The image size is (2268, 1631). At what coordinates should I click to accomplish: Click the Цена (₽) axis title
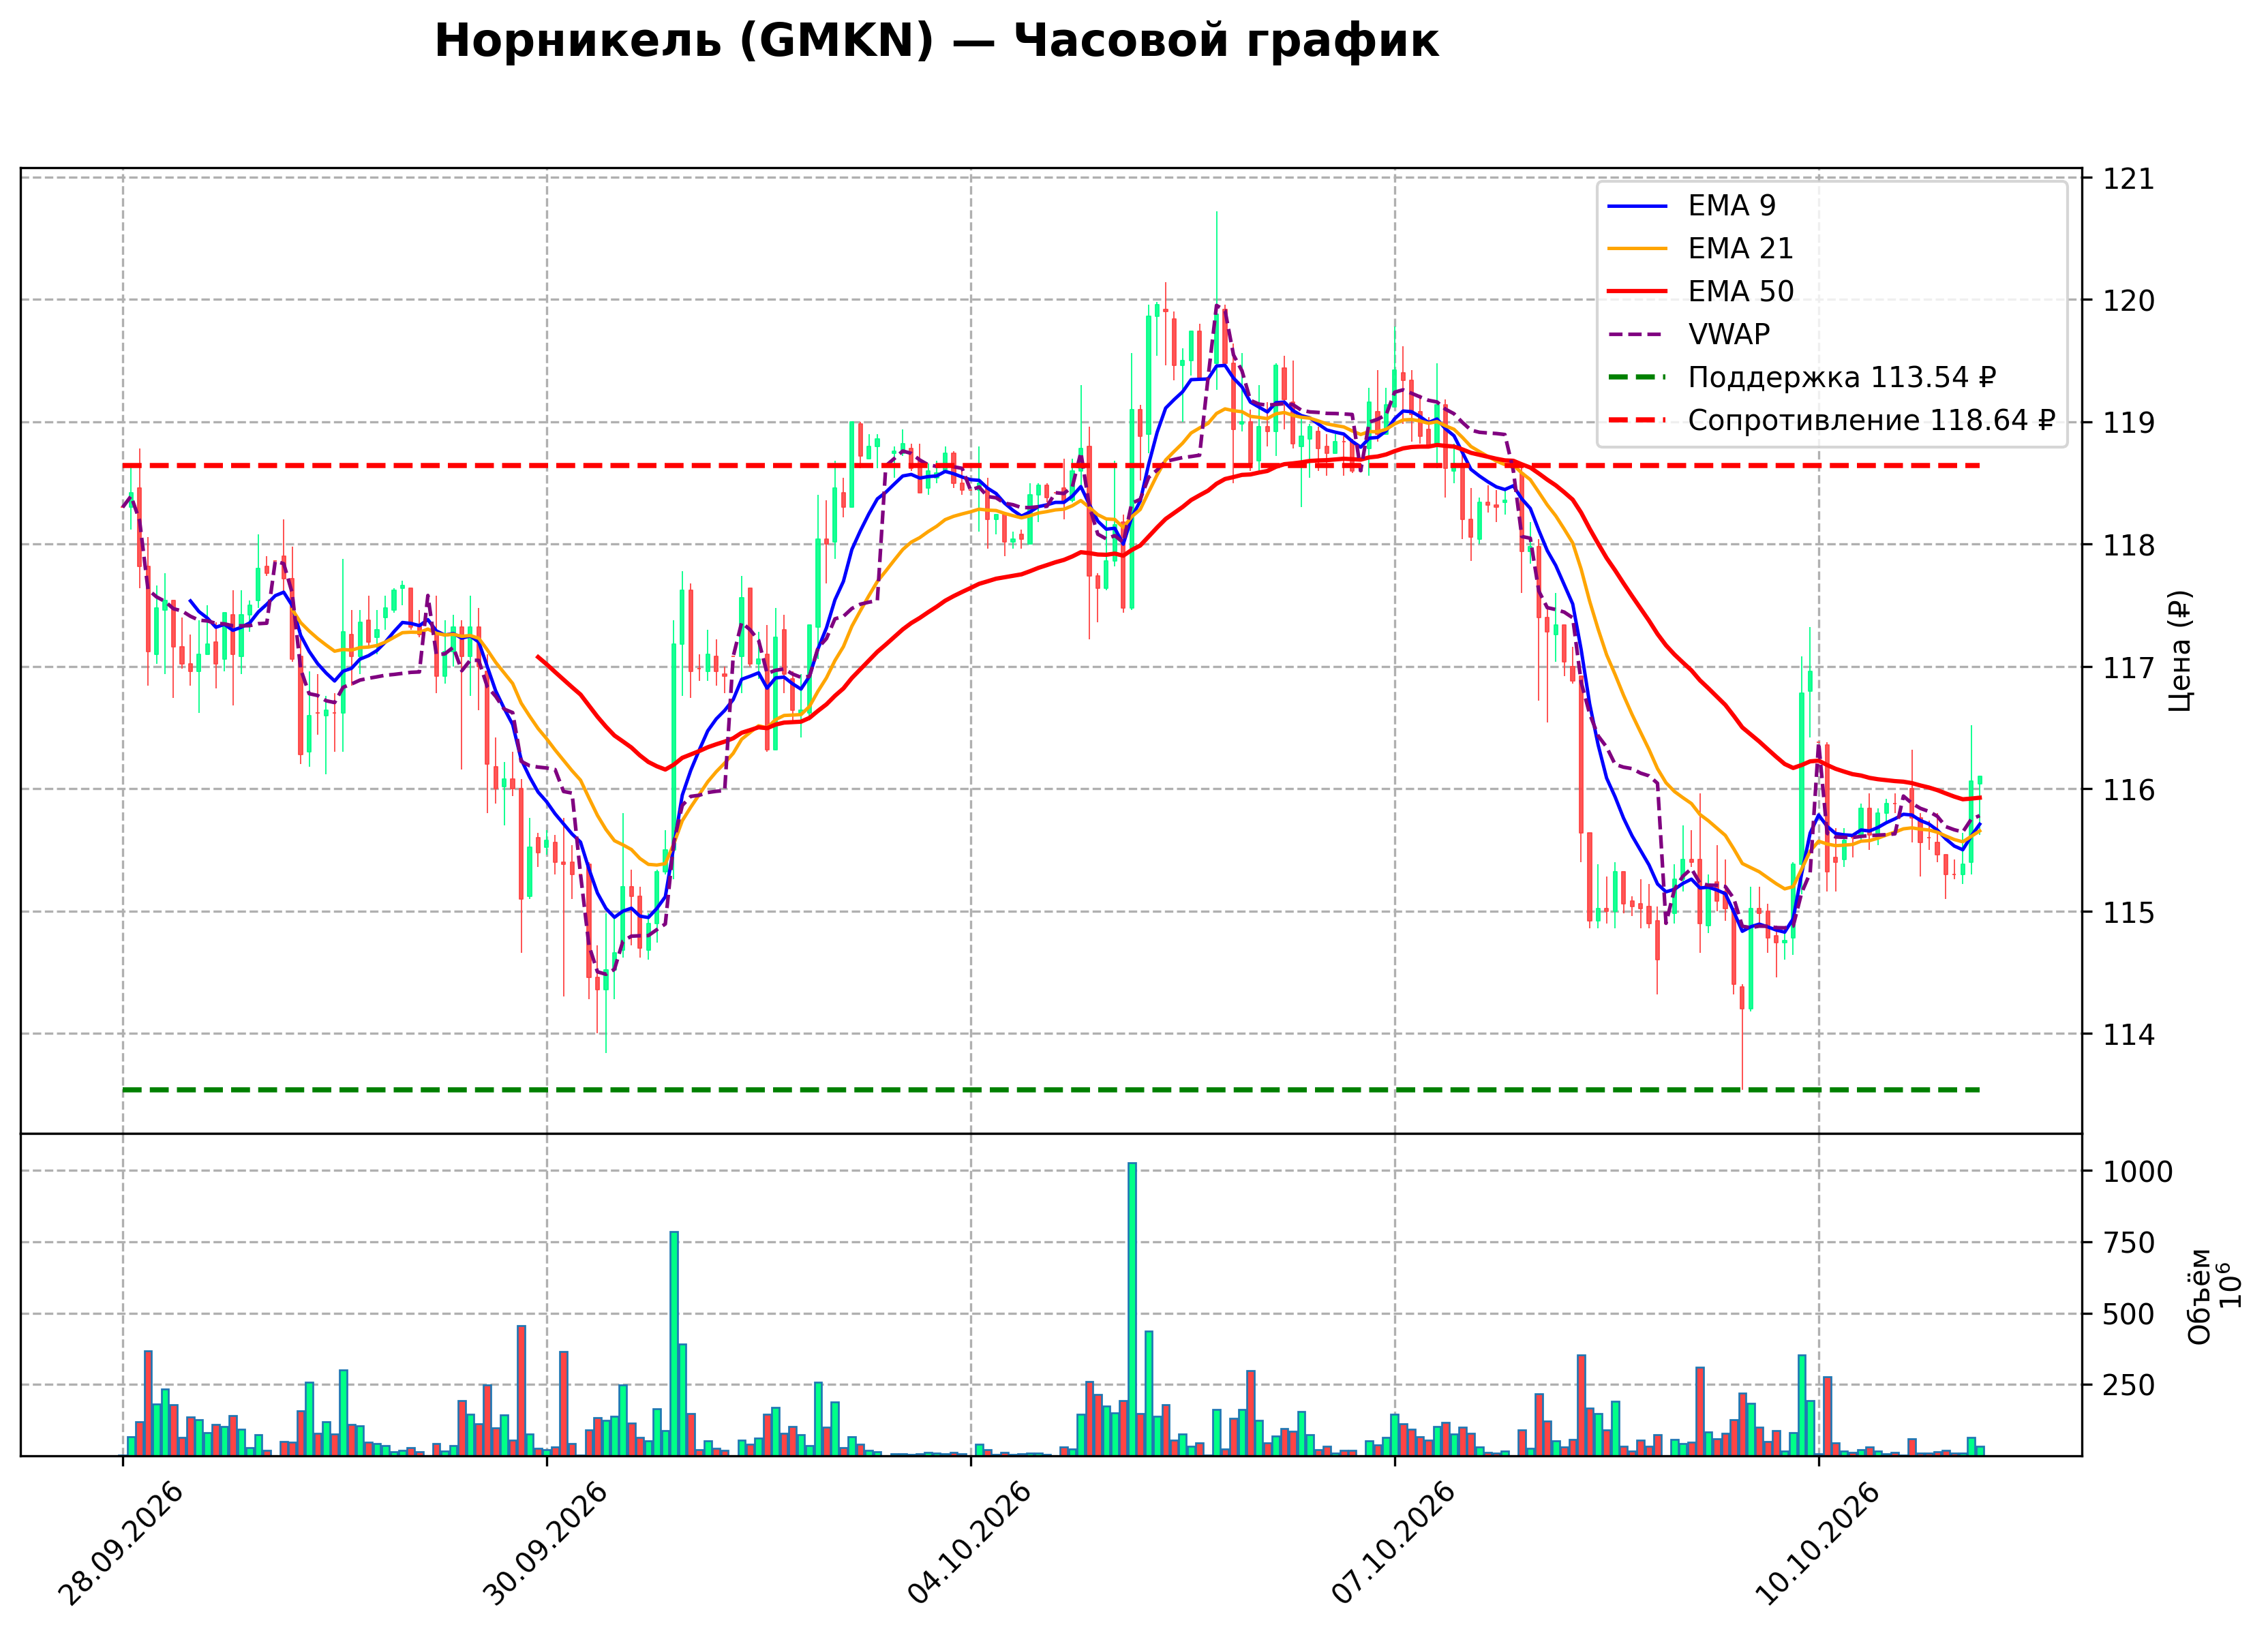(2181, 651)
